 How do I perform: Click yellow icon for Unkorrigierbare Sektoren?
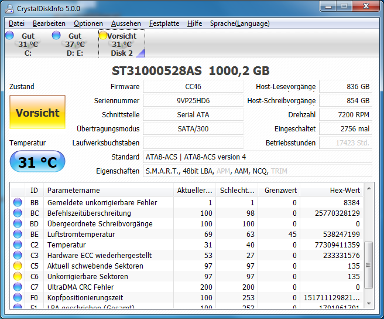click(x=18, y=276)
